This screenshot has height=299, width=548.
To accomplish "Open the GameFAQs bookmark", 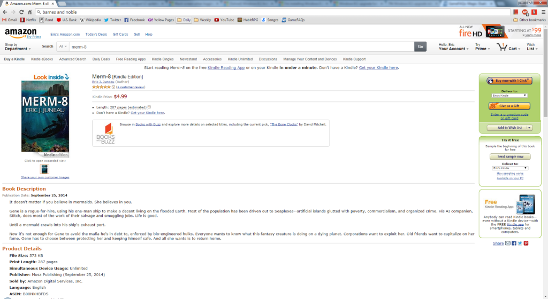I will coord(293,20).
